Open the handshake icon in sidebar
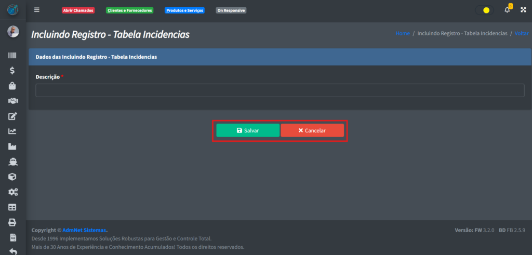532x255 pixels. point(13,101)
